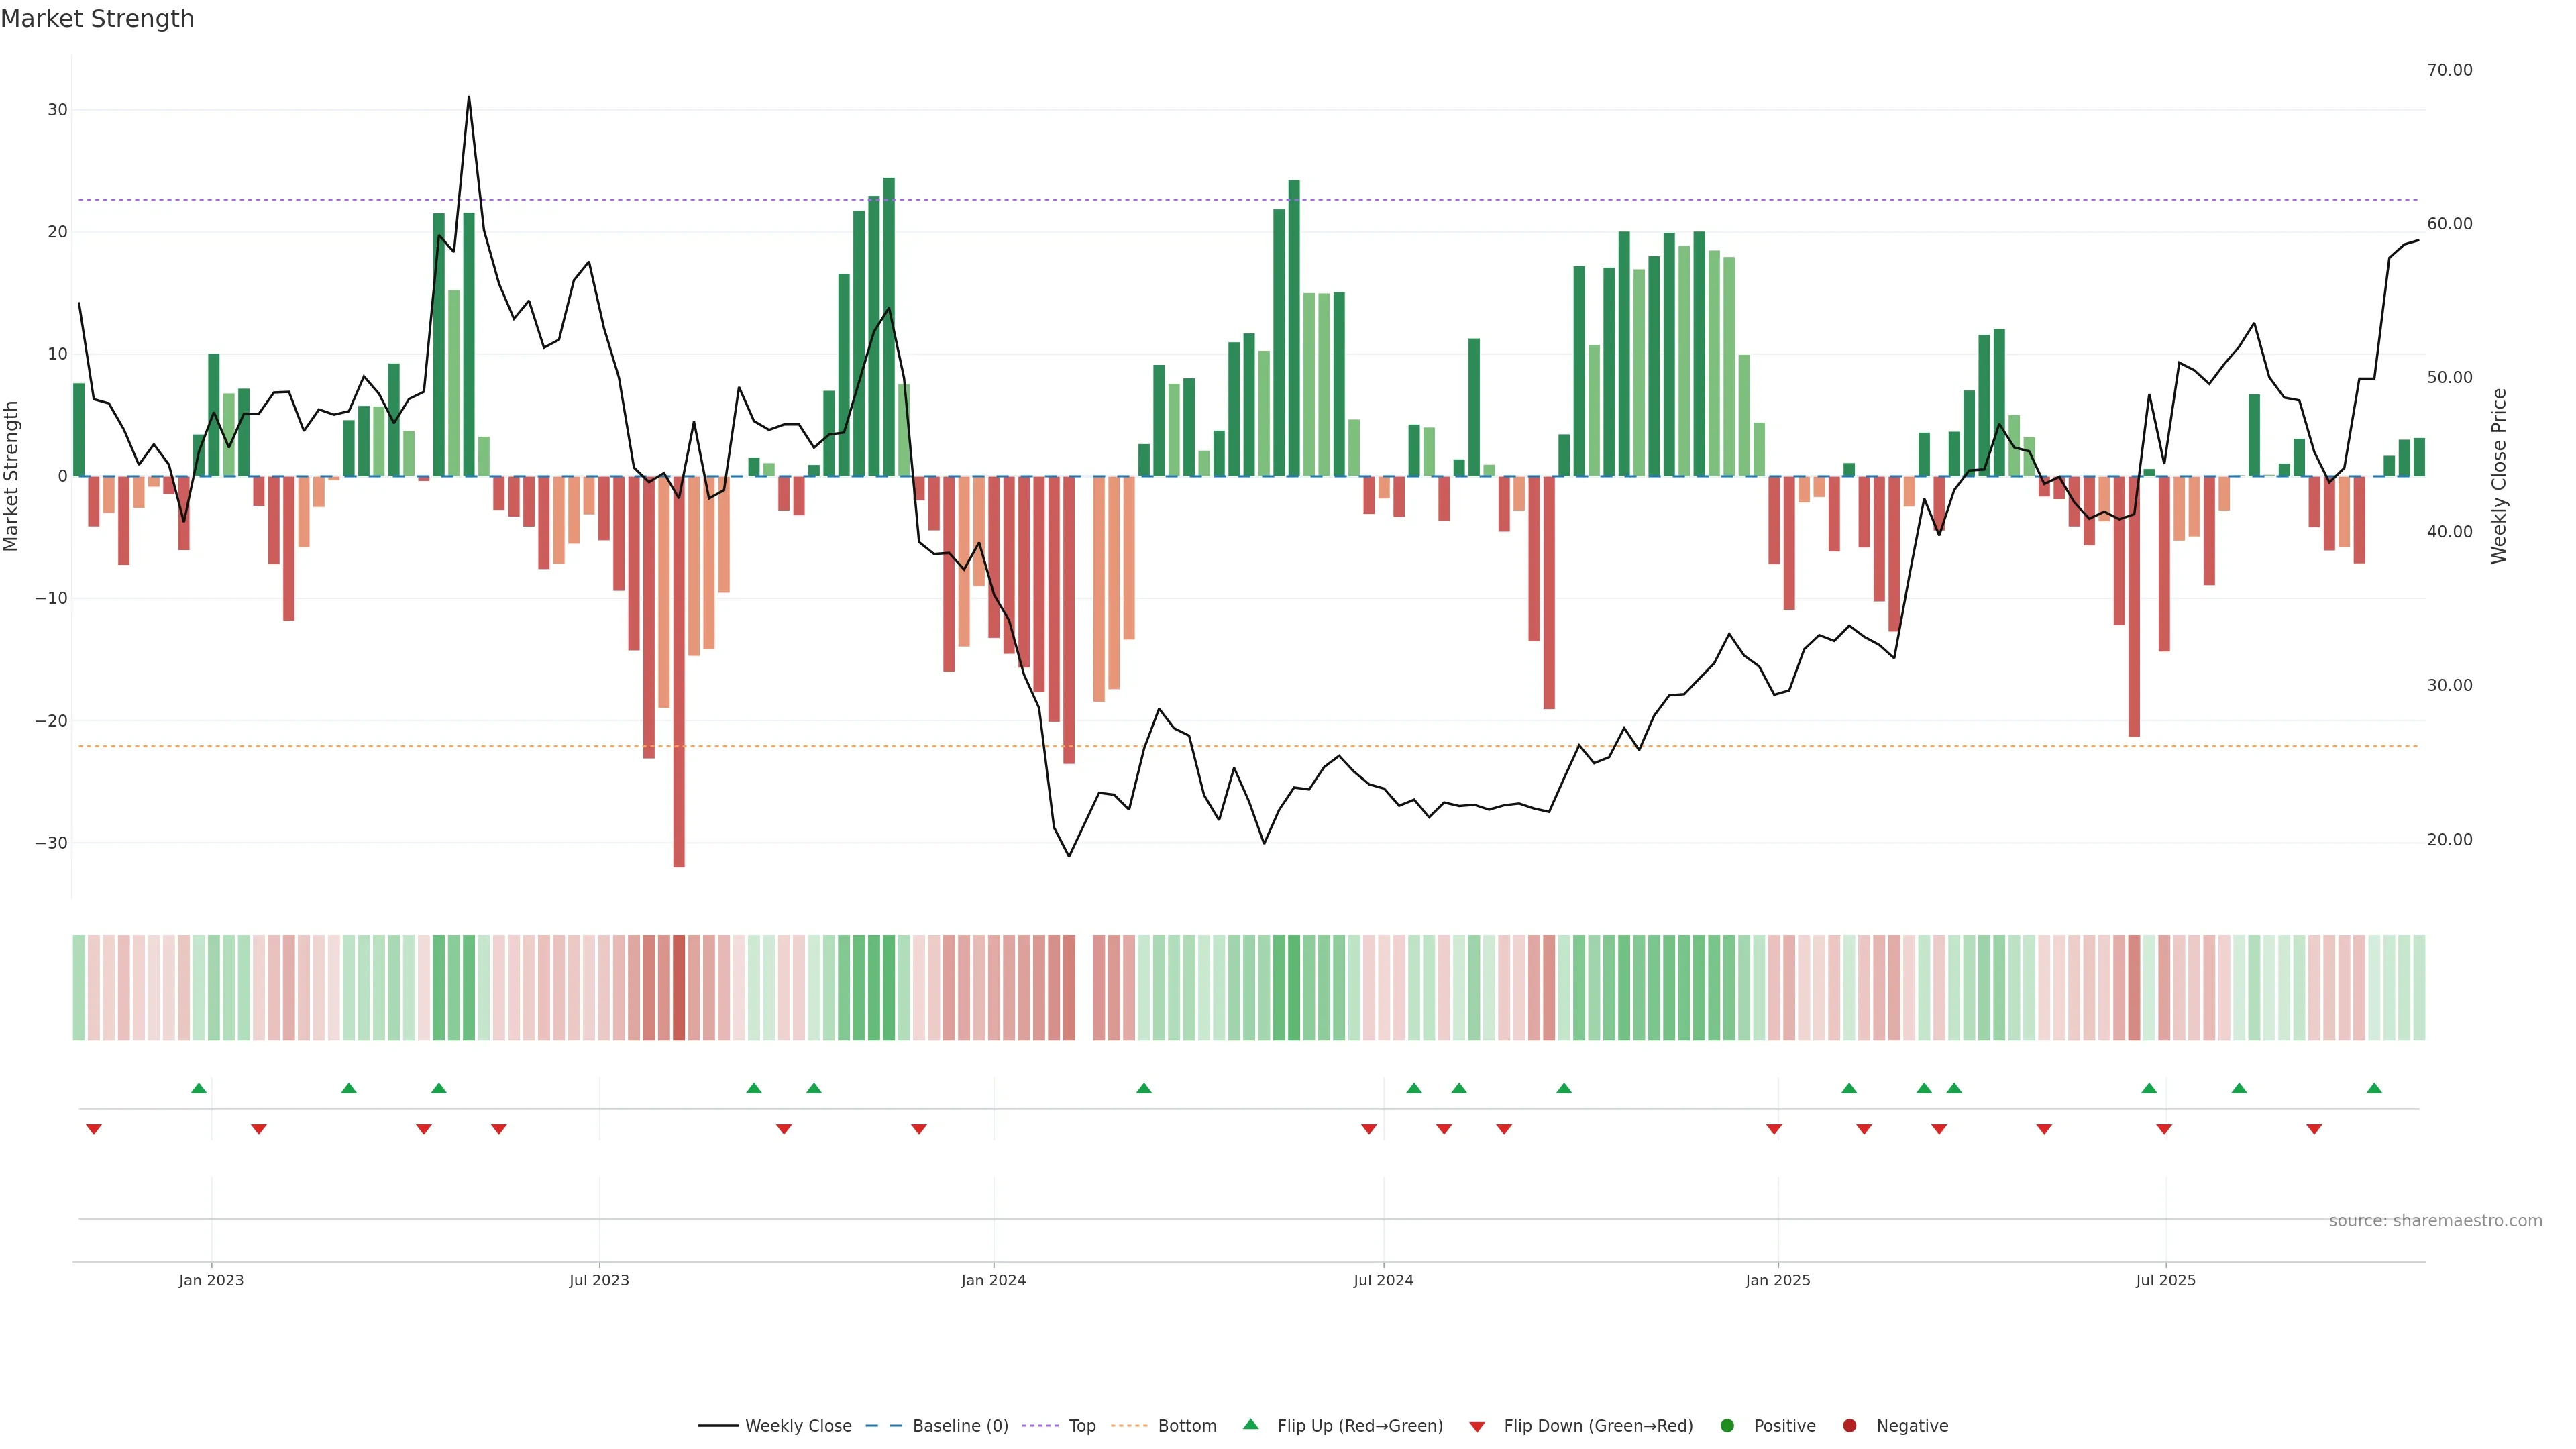Click the Flip Up green triangle legend icon
Viewport: 2576px width, 1449px height.
click(x=1250, y=1424)
